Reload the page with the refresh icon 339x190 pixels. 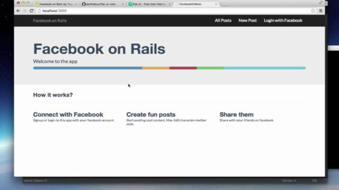coord(32,11)
